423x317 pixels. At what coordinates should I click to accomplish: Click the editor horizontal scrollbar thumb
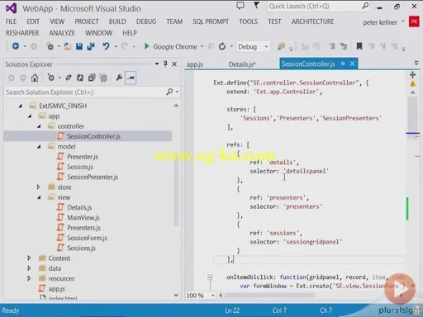(269, 296)
